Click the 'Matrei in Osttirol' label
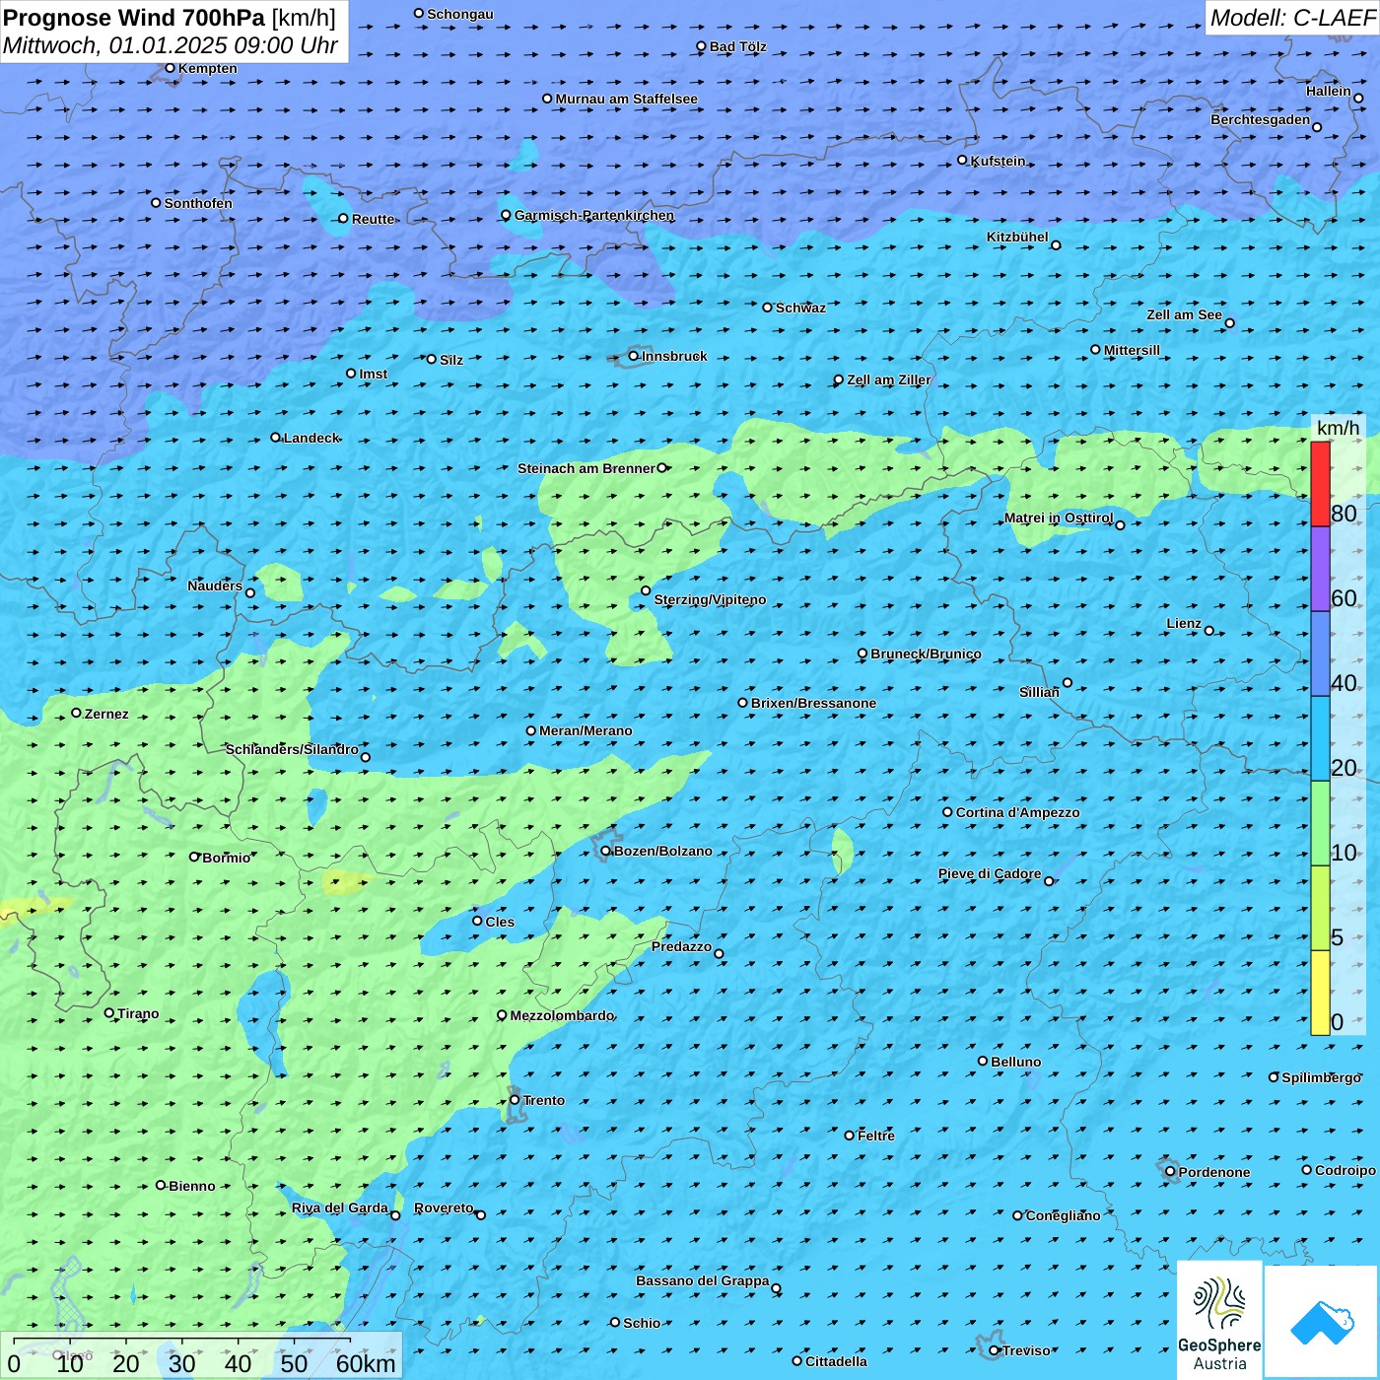 click(x=1059, y=517)
